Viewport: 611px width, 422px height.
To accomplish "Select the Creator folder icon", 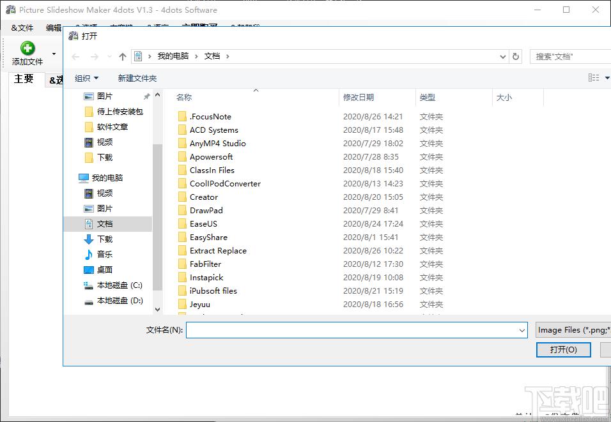I will pos(182,197).
